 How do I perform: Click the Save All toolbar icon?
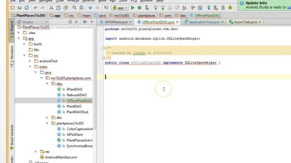point(20,8)
